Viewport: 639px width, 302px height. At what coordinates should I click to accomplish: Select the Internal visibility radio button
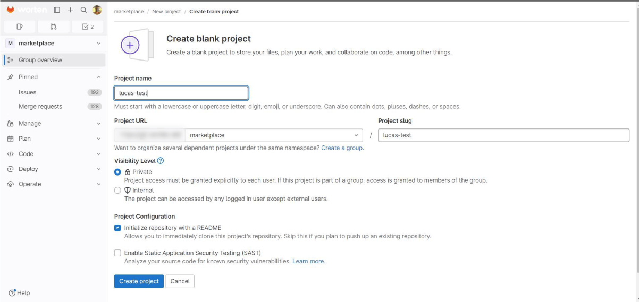click(117, 191)
